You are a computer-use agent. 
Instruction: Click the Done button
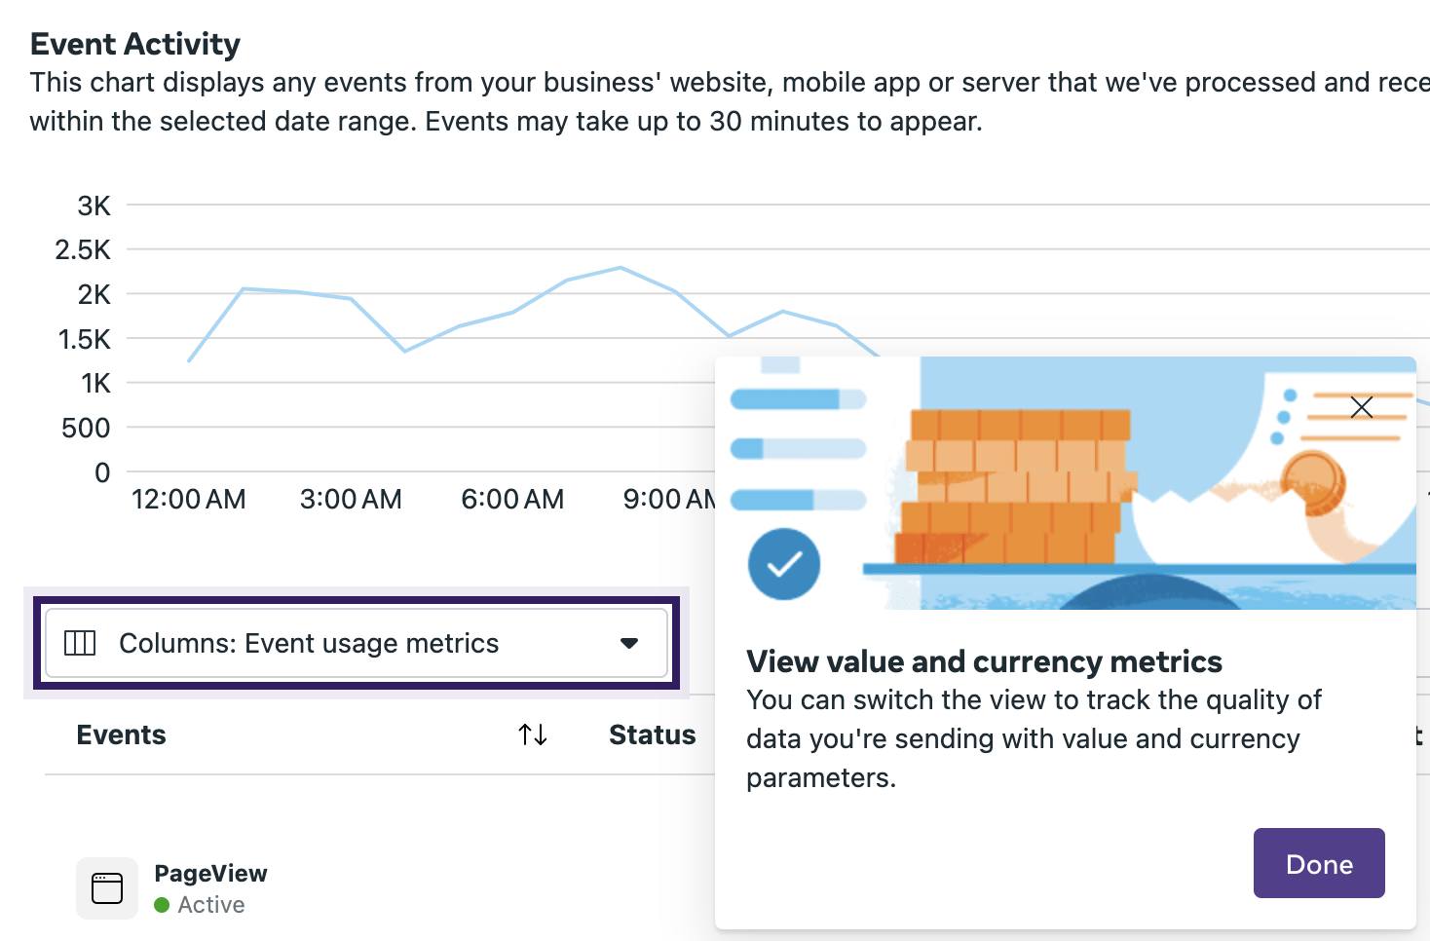pos(1319,863)
